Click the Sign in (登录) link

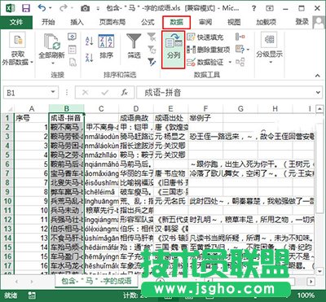point(302,22)
